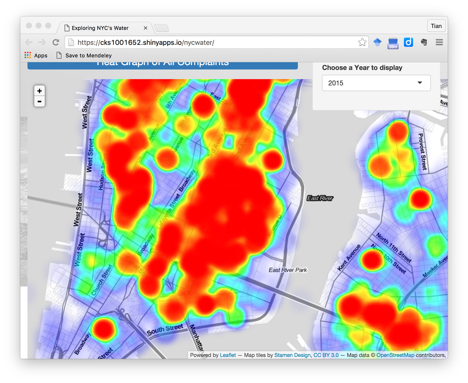The image size is (468, 383).
Task: Follow the Leaflet link
Action: tap(228, 355)
